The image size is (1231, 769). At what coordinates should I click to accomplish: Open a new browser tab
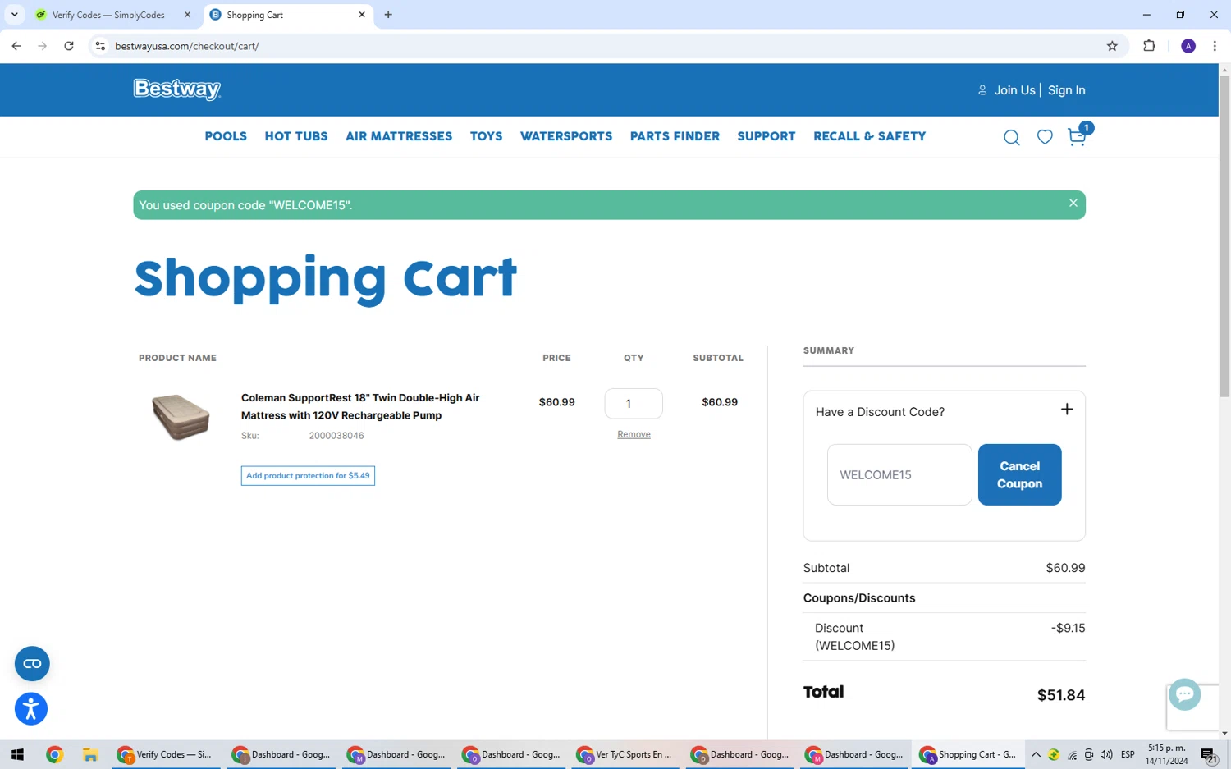[x=388, y=15]
